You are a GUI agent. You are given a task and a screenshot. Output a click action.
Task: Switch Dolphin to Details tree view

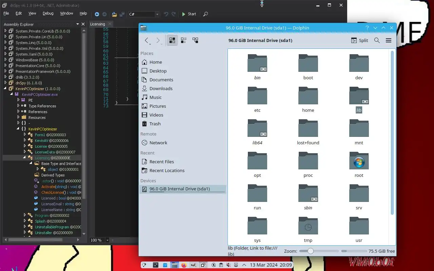pos(195,40)
